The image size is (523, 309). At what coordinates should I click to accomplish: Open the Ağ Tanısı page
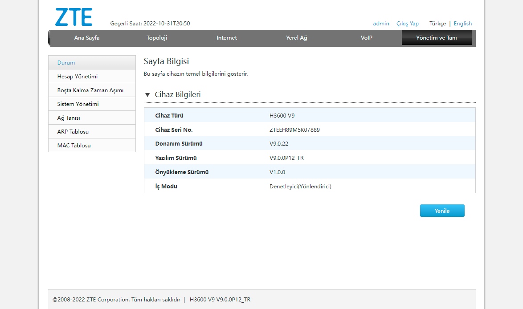[92, 118]
